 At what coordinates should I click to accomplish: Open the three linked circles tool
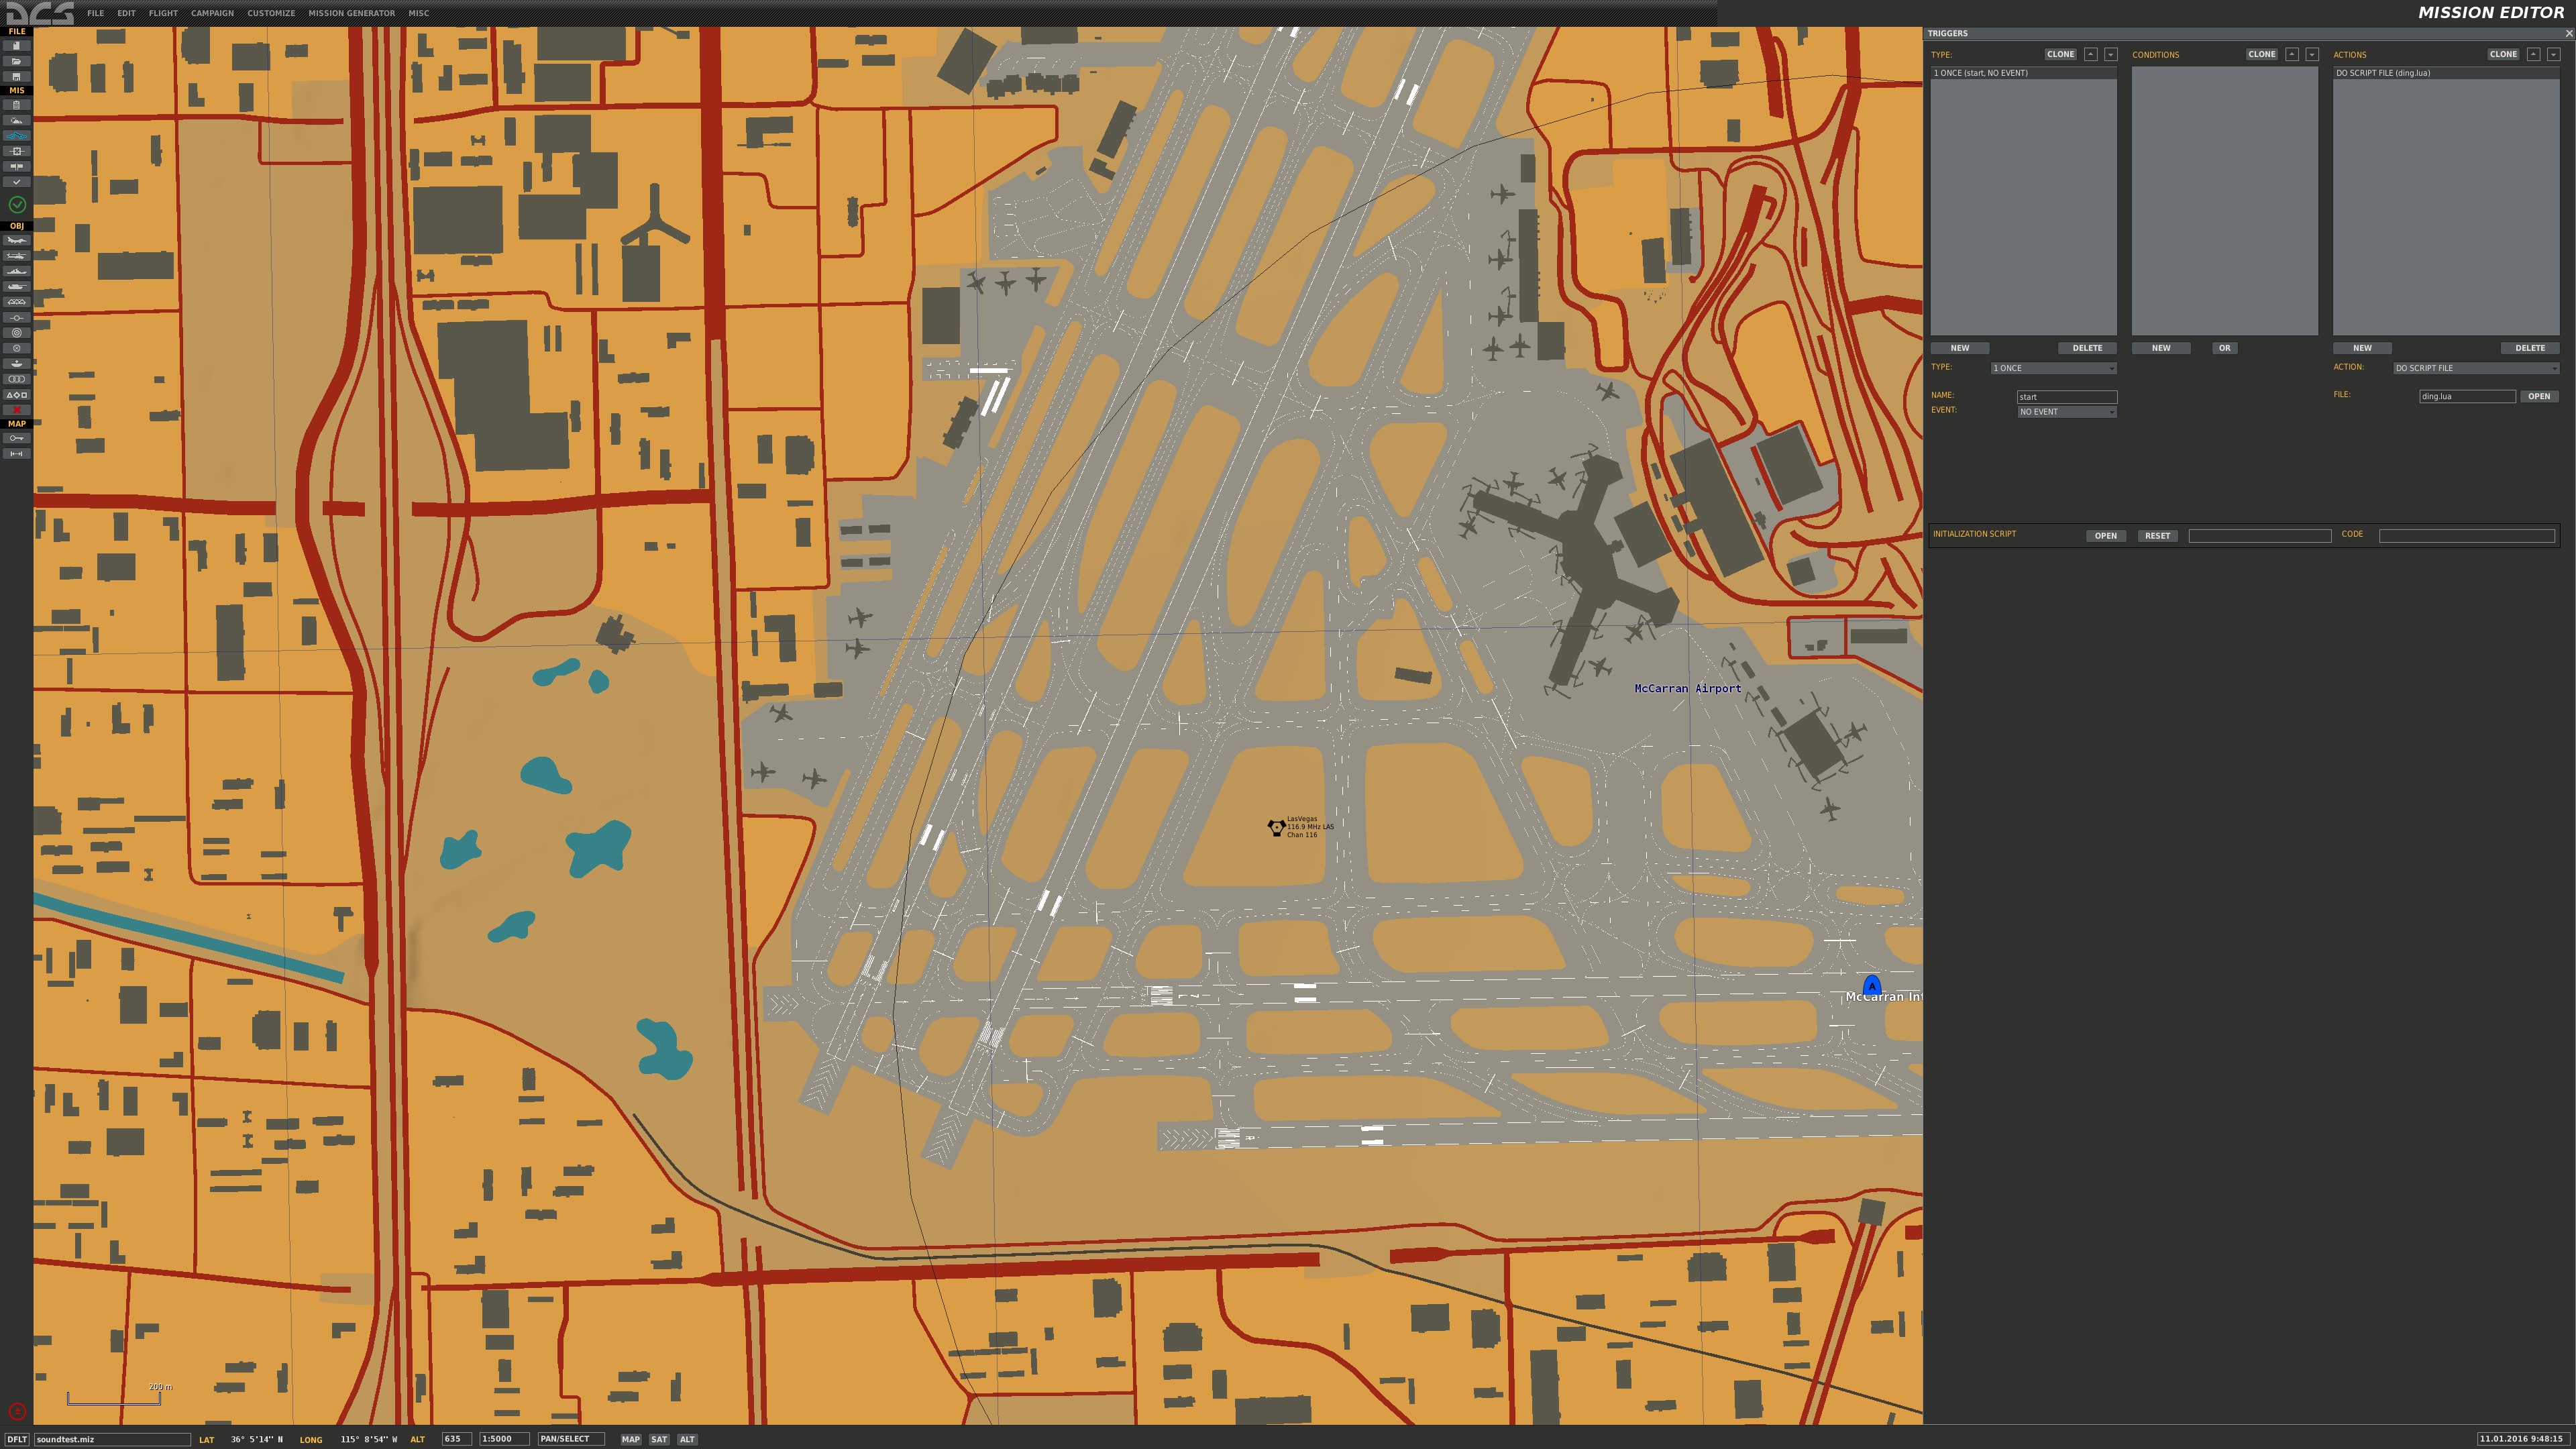click(x=16, y=379)
